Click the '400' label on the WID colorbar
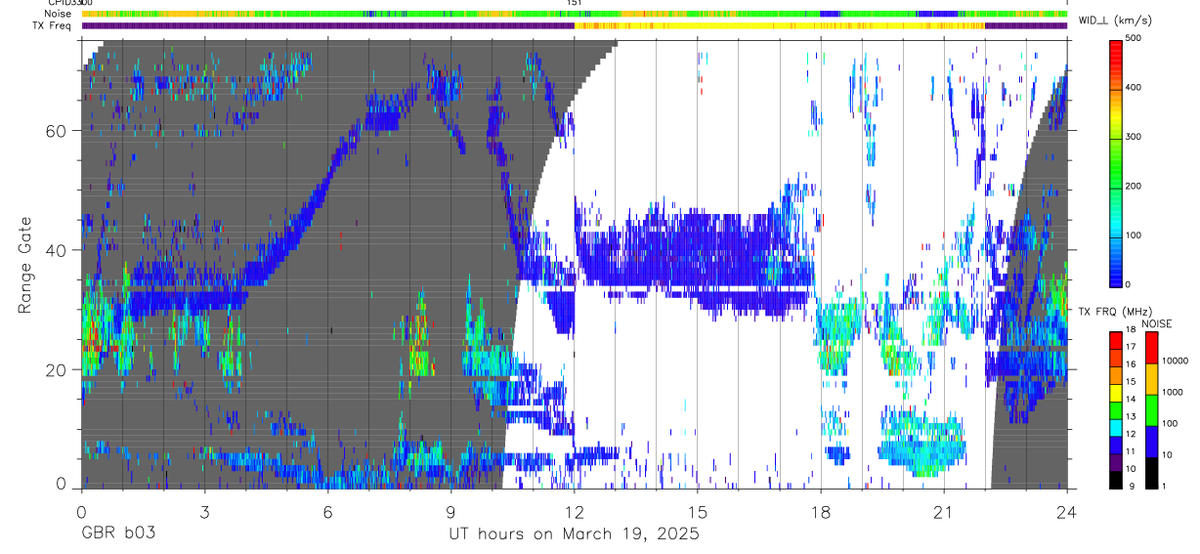The width and height of the screenshot is (1200, 554). [1134, 88]
